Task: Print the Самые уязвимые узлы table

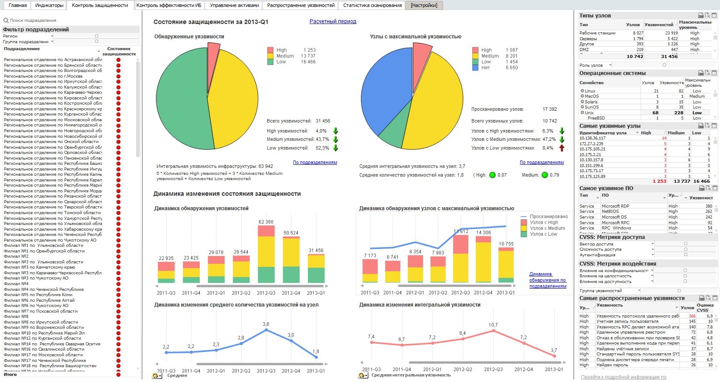Action: coord(701,126)
